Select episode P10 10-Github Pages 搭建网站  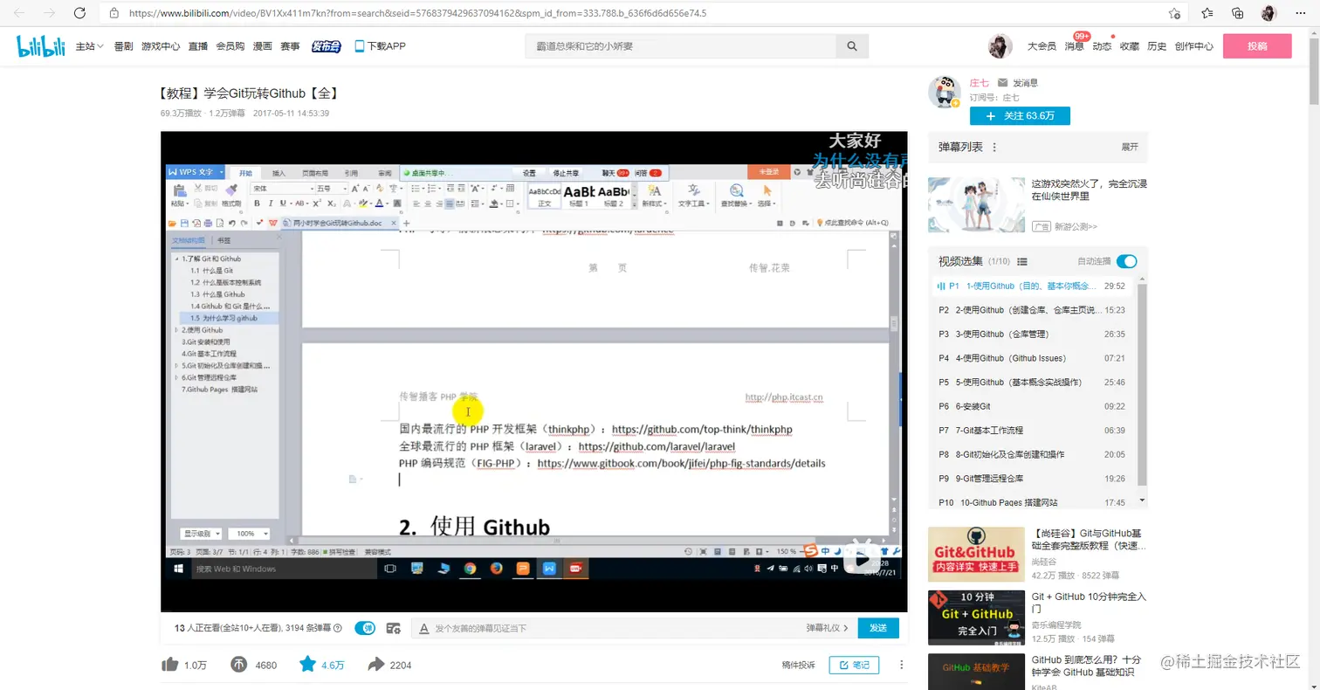click(x=1032, y=503)
